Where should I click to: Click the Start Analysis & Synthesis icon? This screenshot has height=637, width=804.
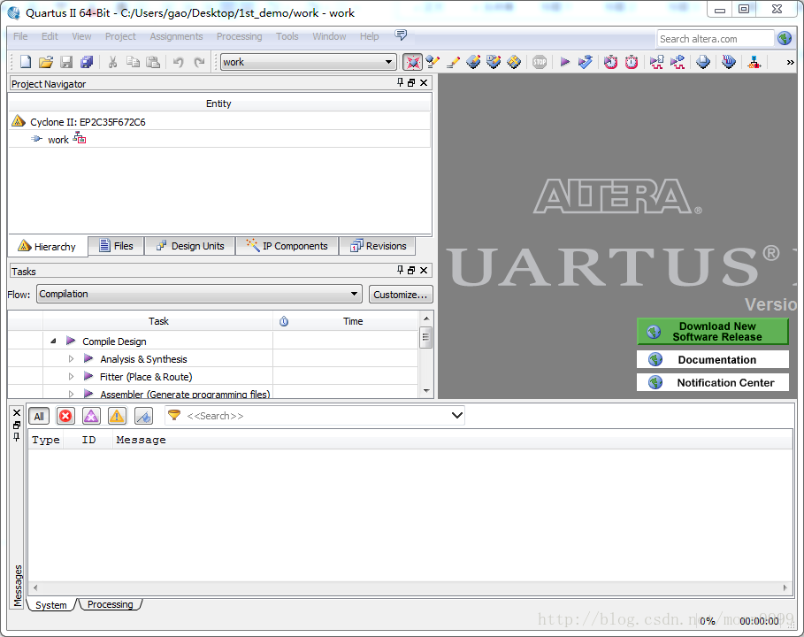585,62
